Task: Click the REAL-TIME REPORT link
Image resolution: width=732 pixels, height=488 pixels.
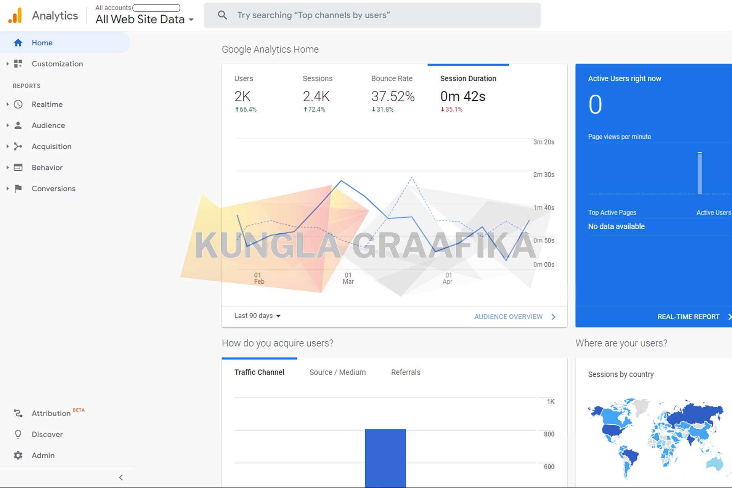Action: click(688, 317)
